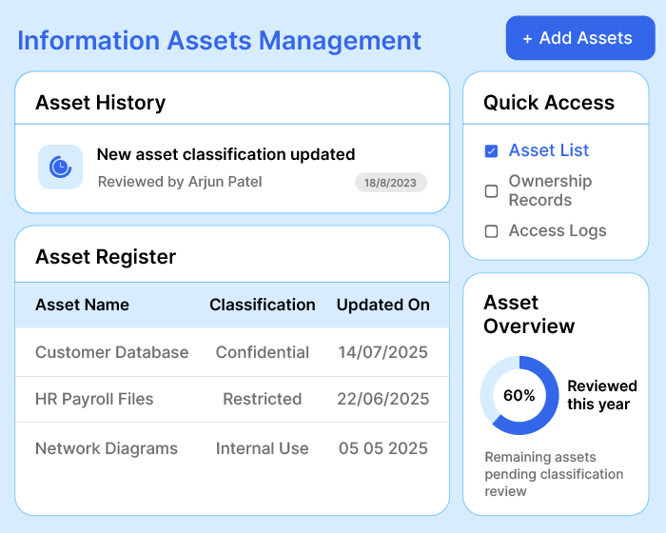
Task: Open the Network Diagrams row
Action: 231,448
